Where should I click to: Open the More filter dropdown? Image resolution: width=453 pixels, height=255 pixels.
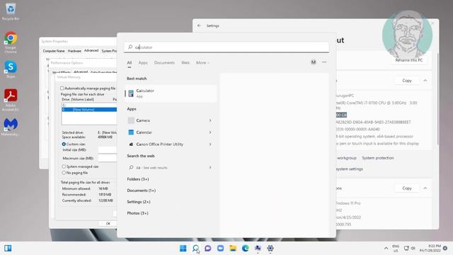click(202, 62)
